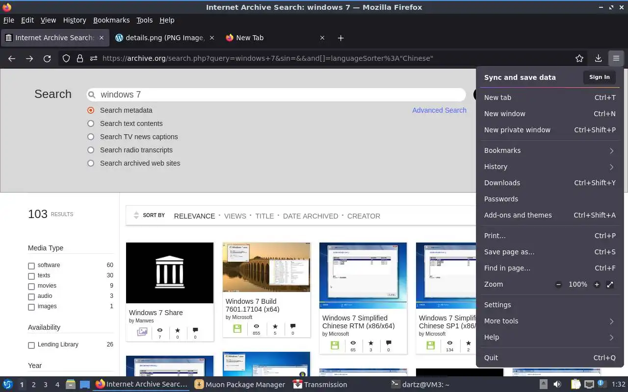Image resolution: width=628 pixels, height=392 pixels.
Task: Click software floppy icon under Windows 7 Build
Action: point(237,329)
